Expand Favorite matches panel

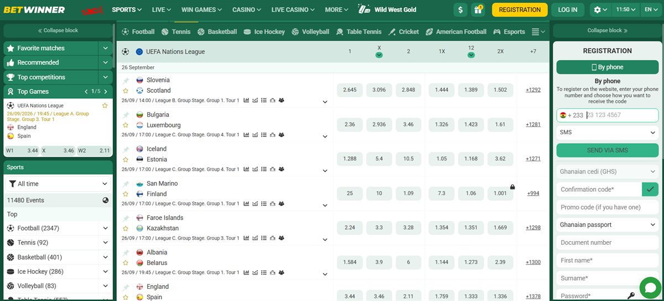point(105,48)
